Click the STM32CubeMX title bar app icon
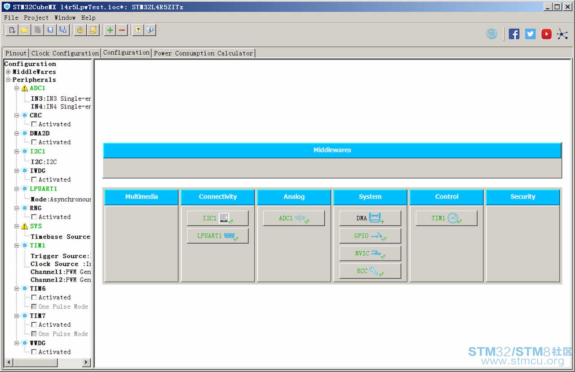The image size is (575, 372). click(x=7, y=7)
